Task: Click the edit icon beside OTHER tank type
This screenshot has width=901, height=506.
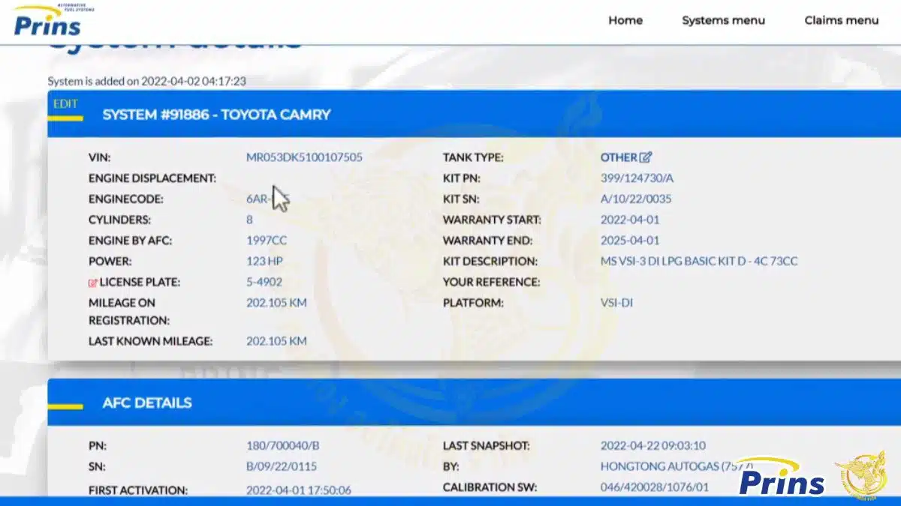Action: [x=646, y=157]
